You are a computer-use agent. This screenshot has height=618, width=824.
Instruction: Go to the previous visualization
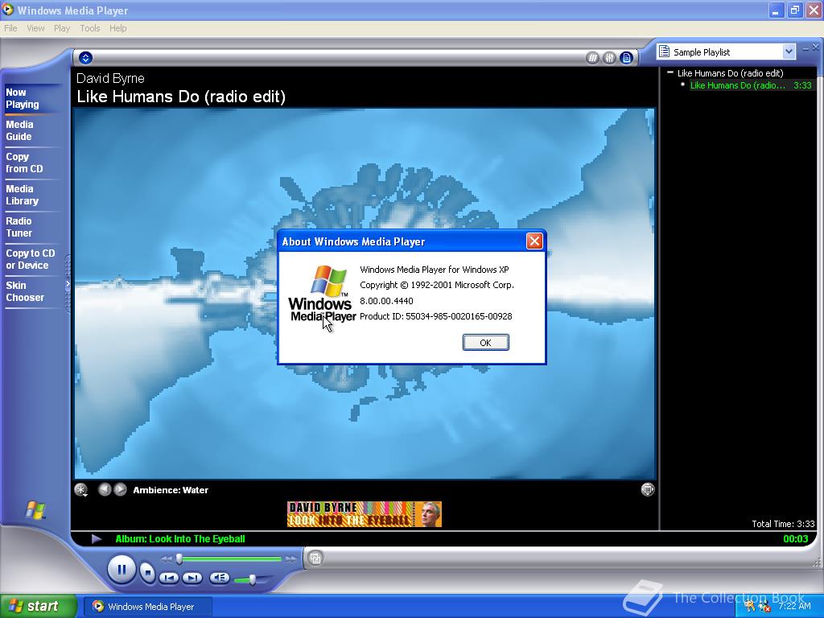click(105, 490)
